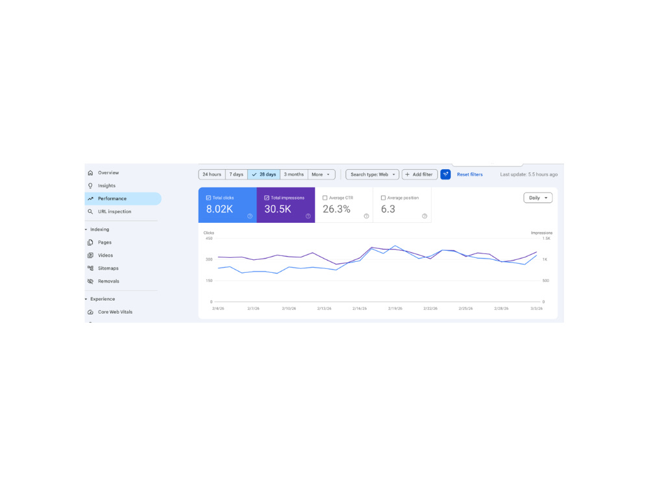Viewport: 649px width, 486px height.
Task: Click the Insights lightbulb icon
Action: point(90,185)
